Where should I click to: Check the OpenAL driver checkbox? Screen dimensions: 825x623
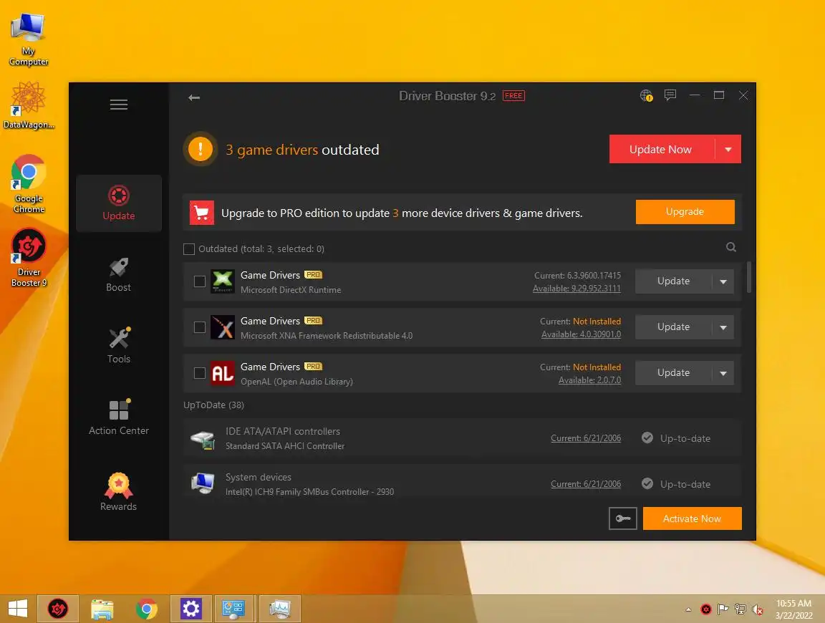click(x=200, y=373)
